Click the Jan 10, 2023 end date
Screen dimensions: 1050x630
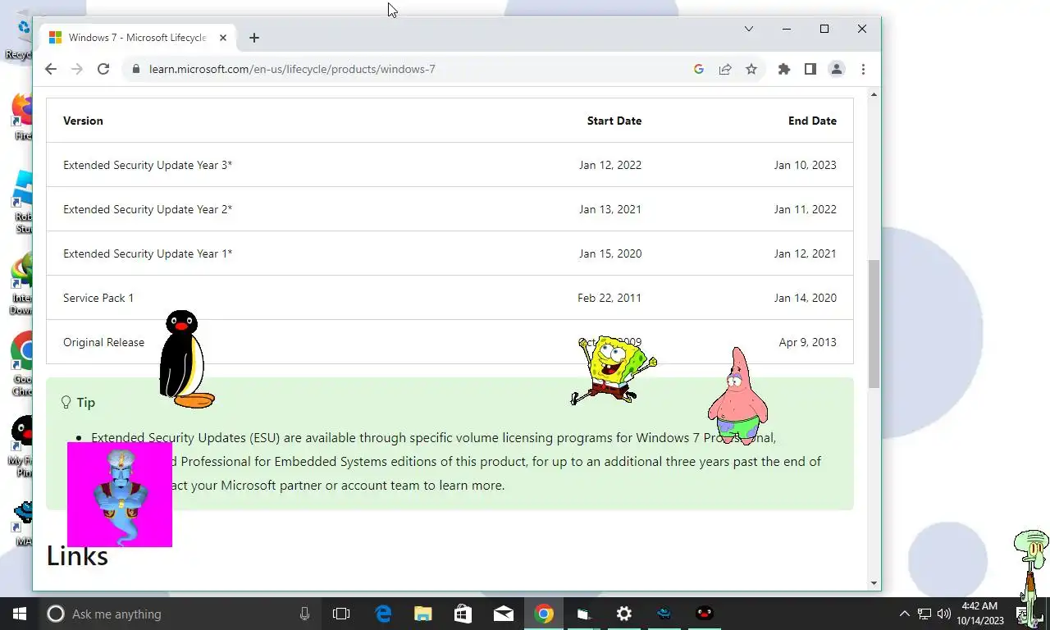pyautogui.click(x=805, y=165)
